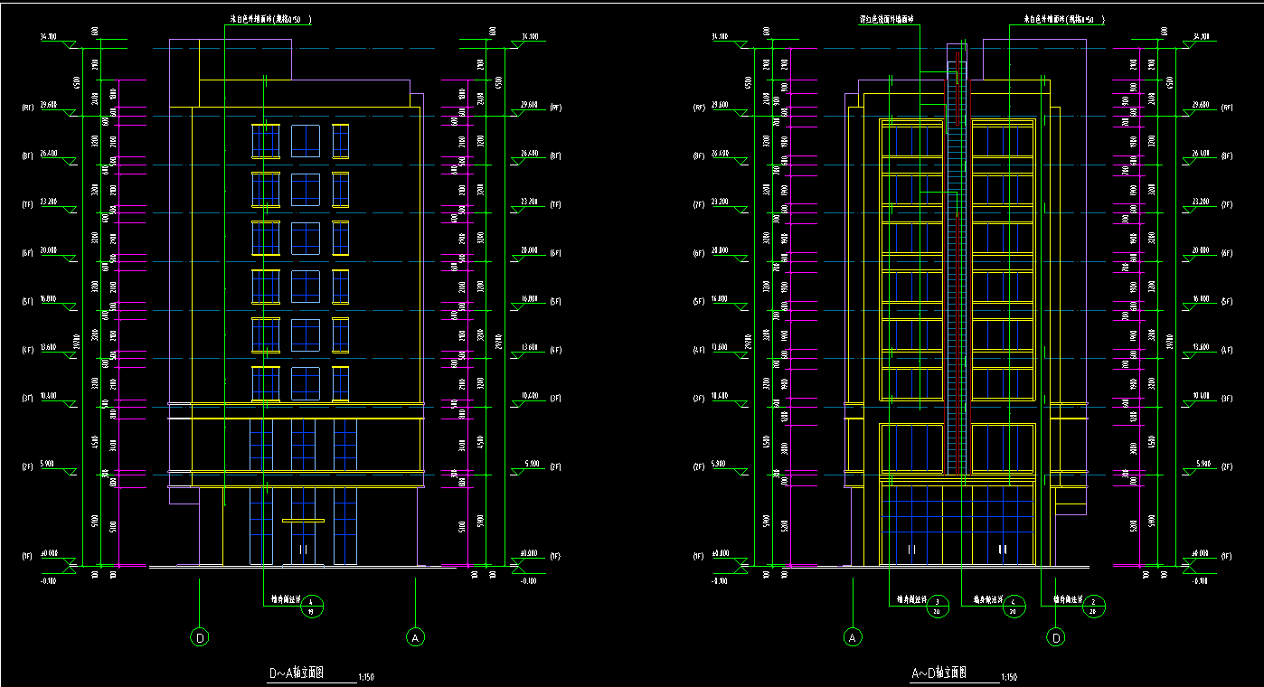Pick the top-floor middle window in D~A elevation

click(x=305, y=141)
